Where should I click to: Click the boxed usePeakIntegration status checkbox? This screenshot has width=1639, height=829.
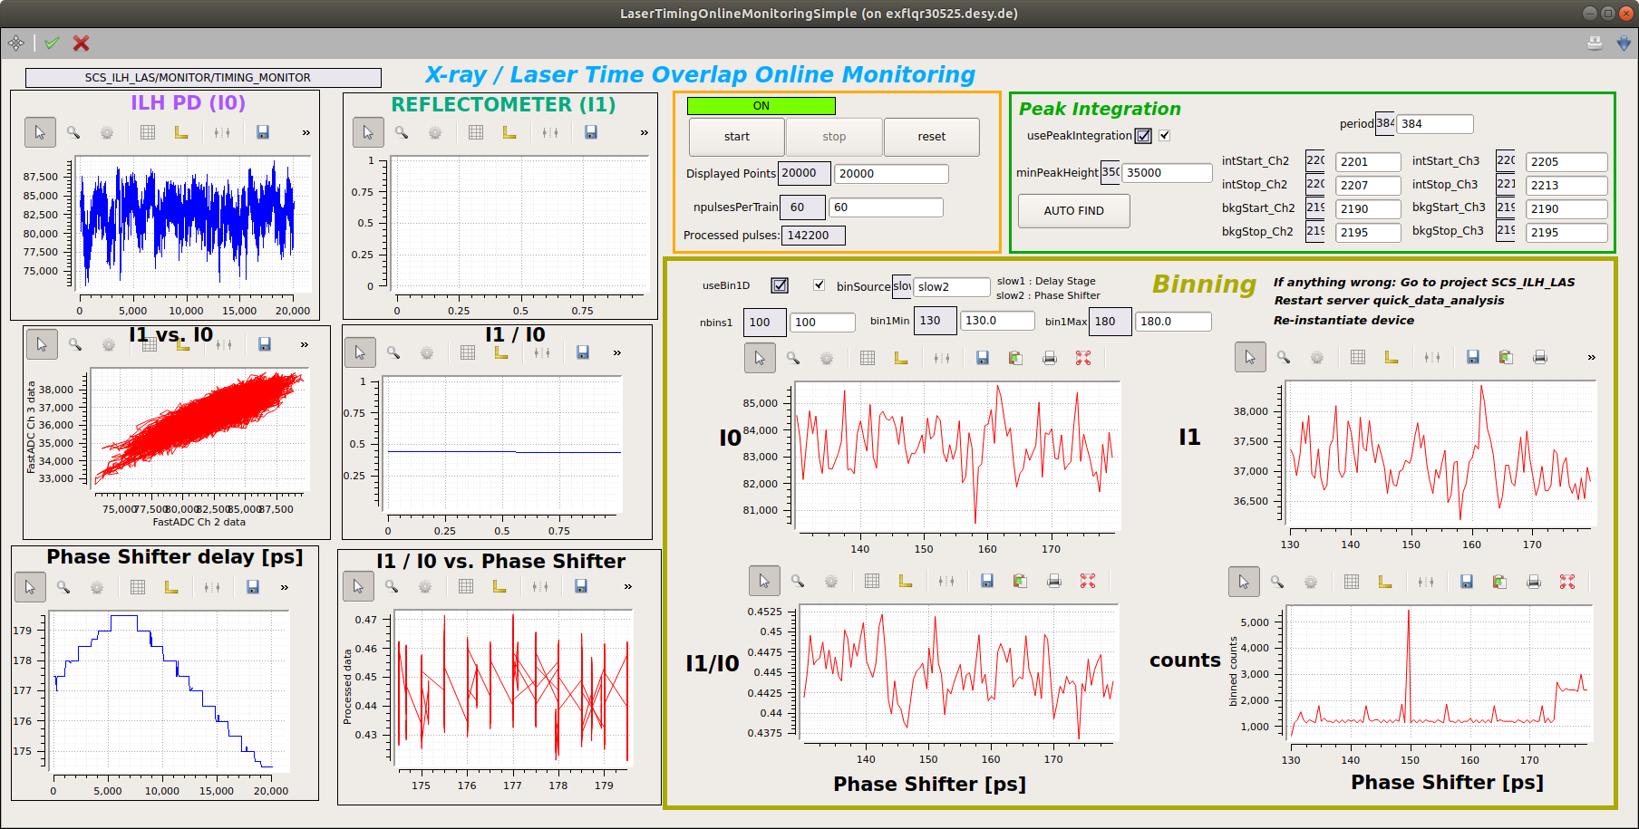(x=1144, y=136)
